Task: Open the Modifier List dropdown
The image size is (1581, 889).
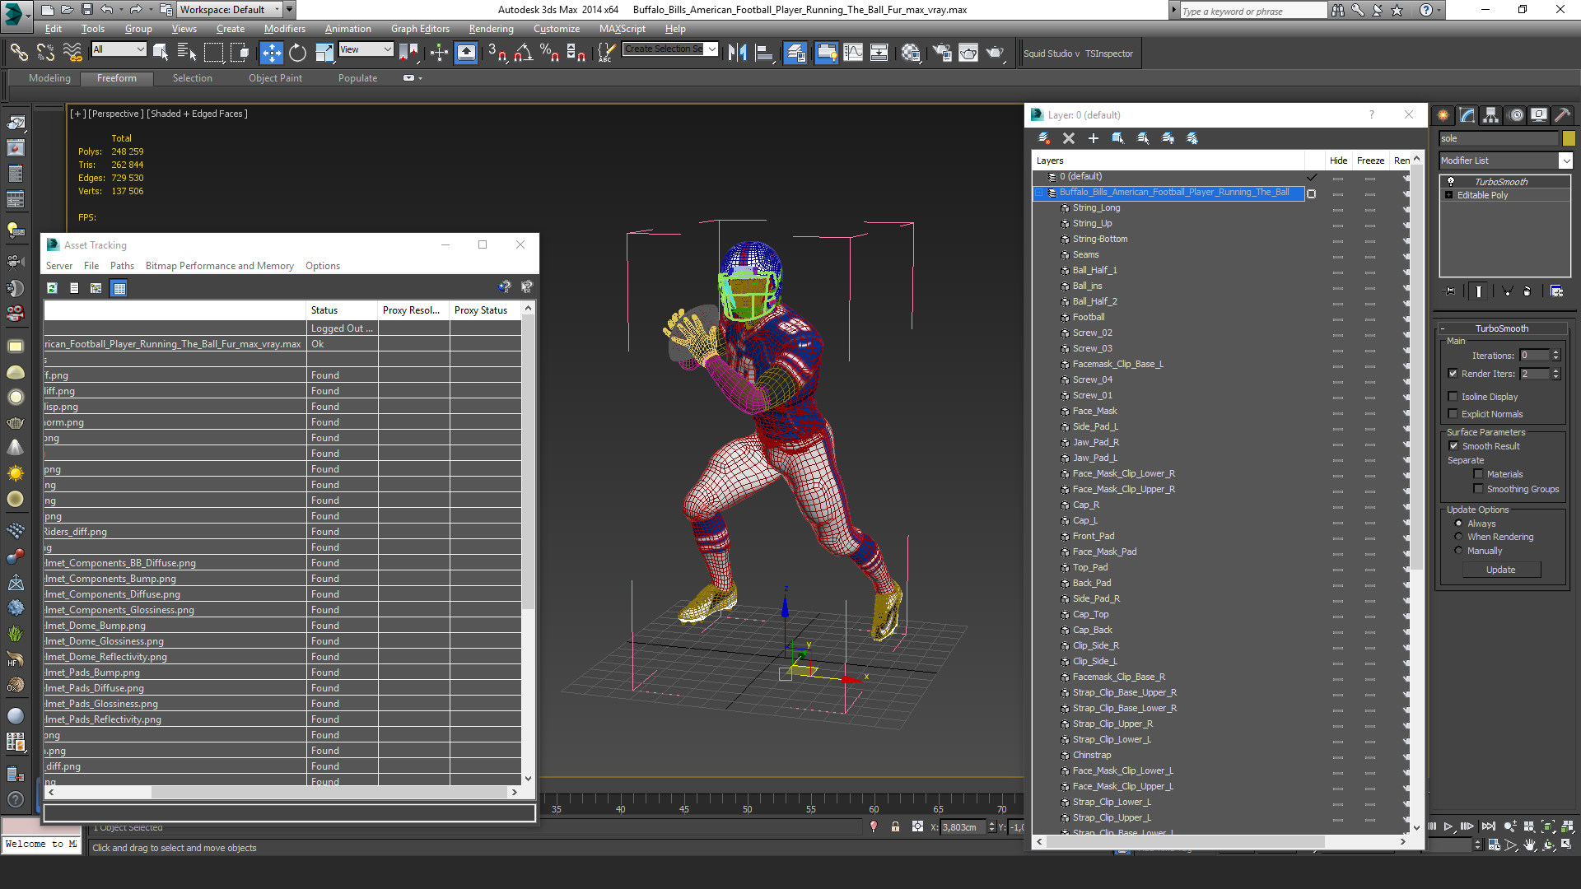Action: click(1505, 161)
